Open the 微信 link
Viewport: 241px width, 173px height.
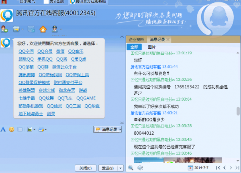click(x=60, y=52)
